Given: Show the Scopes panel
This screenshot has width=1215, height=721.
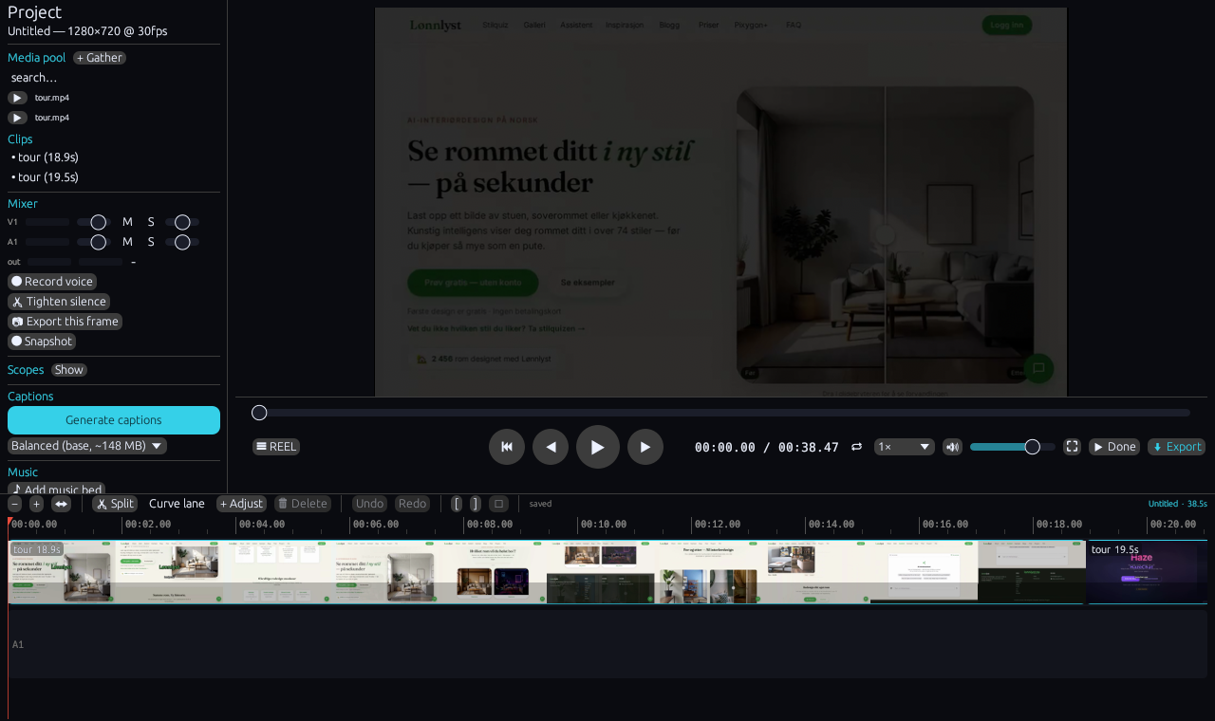Looking at the screenshot, I should 68,370.
